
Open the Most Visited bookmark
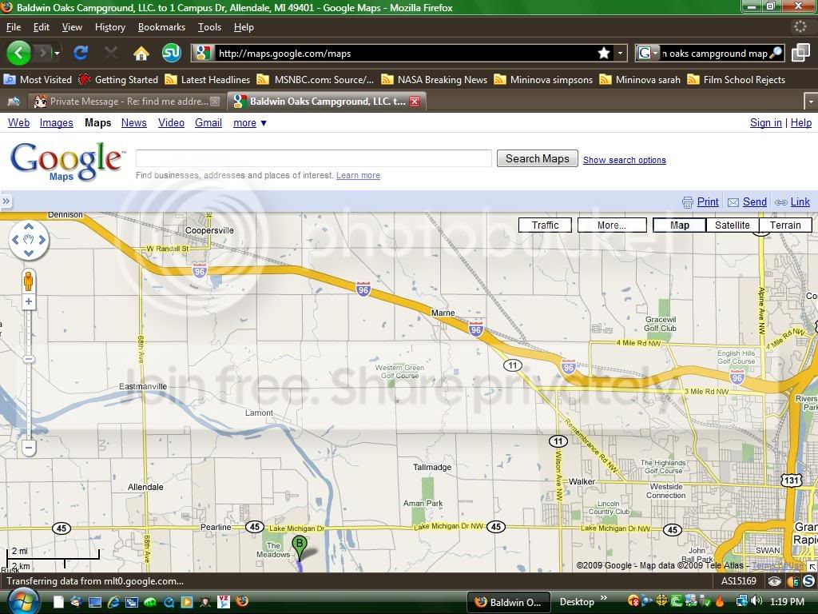(x=38, y=79)
